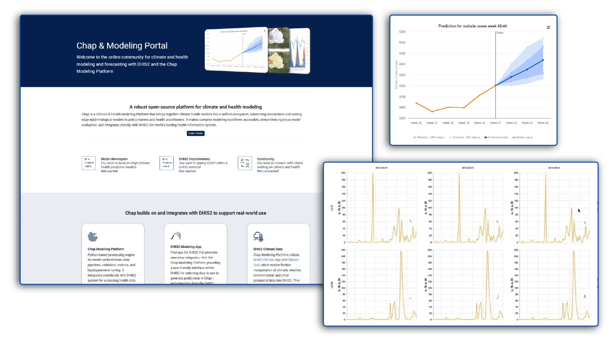Open the Climate Tool link

276,262
